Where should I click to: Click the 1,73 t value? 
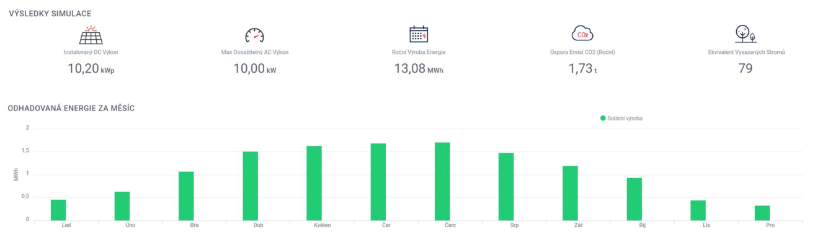pos(582,69)
